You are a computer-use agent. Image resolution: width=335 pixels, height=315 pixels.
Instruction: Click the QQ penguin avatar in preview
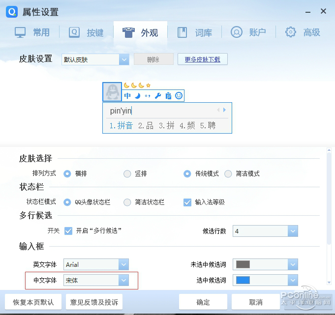point(112,92)
